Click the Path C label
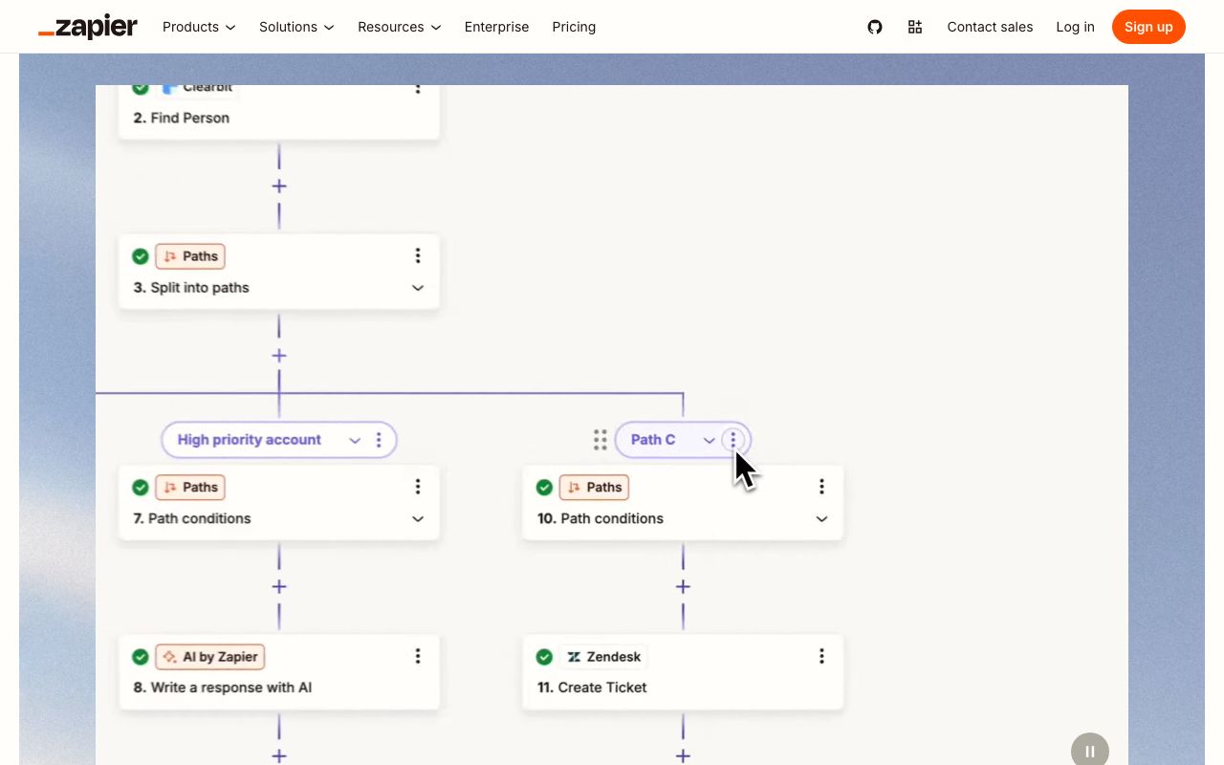This screenshot has height=765, width=1224. [653, 440]
